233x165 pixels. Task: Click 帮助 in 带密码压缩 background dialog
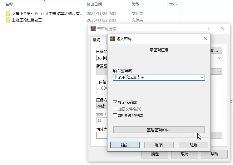click(x=214, y=154)
